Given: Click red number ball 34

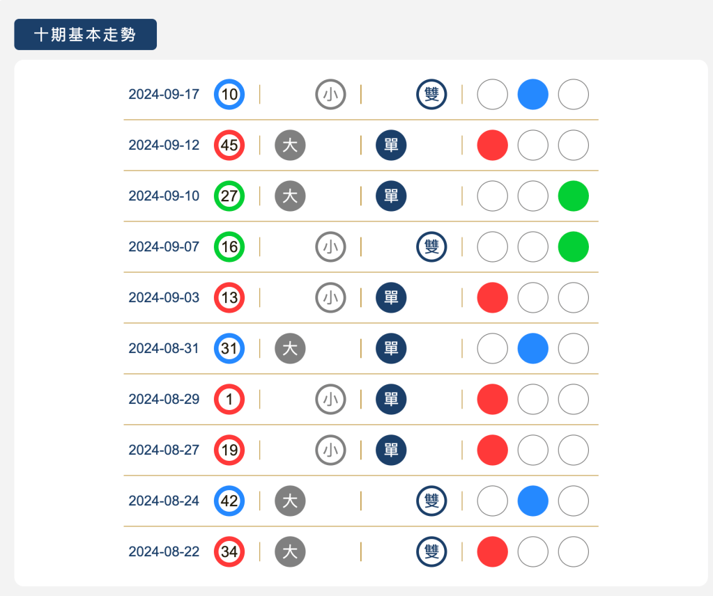Looking at the screenshot, I should [x=229, y=552].
